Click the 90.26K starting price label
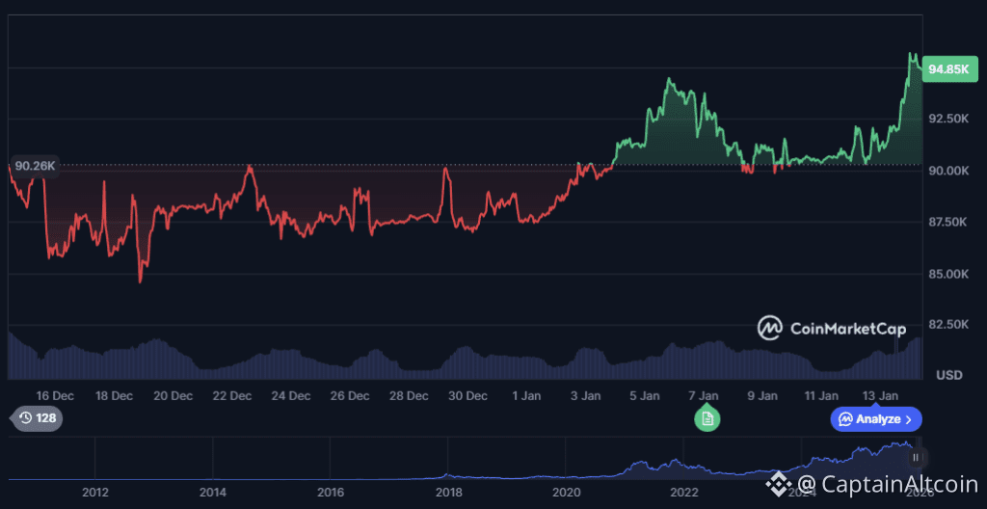 tap(37, 166)
